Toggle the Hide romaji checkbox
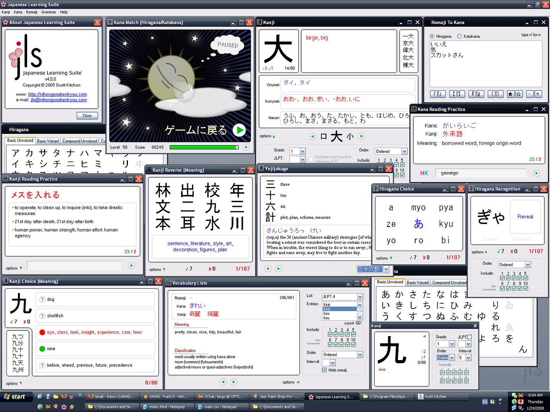The width and height of the screenshot is (550, 412). (324, 370)
